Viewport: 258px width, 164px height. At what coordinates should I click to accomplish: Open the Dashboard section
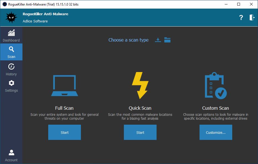click(11, 35)
